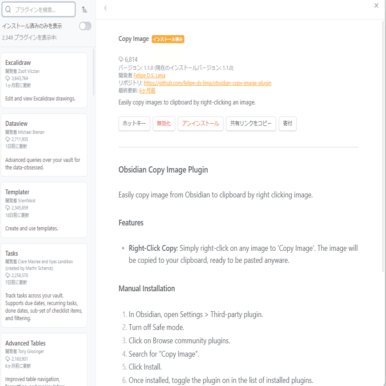Click the 寄付 button

[288, 124]
